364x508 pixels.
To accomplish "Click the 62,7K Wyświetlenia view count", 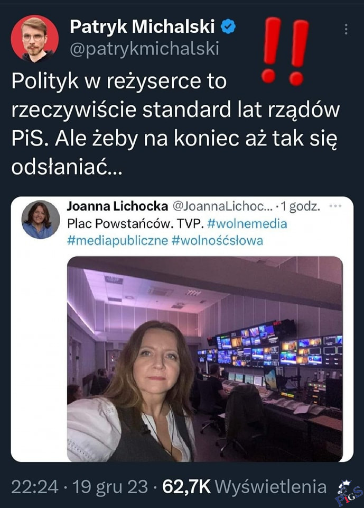I will coord(244,487).
